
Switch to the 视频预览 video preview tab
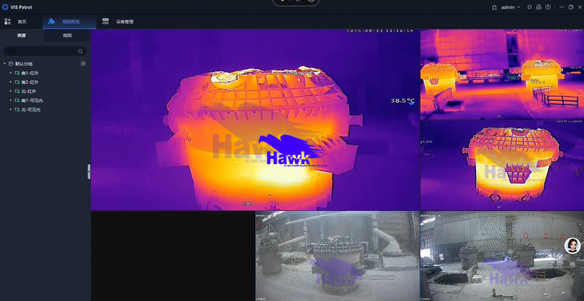coord(69,22)
